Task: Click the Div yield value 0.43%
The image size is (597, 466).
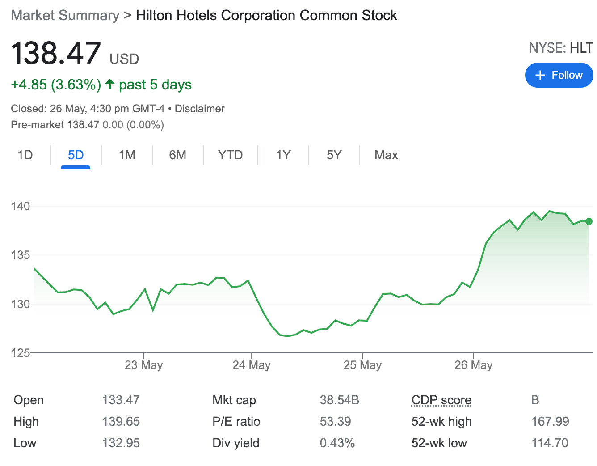Action: [x=337, y=443]
